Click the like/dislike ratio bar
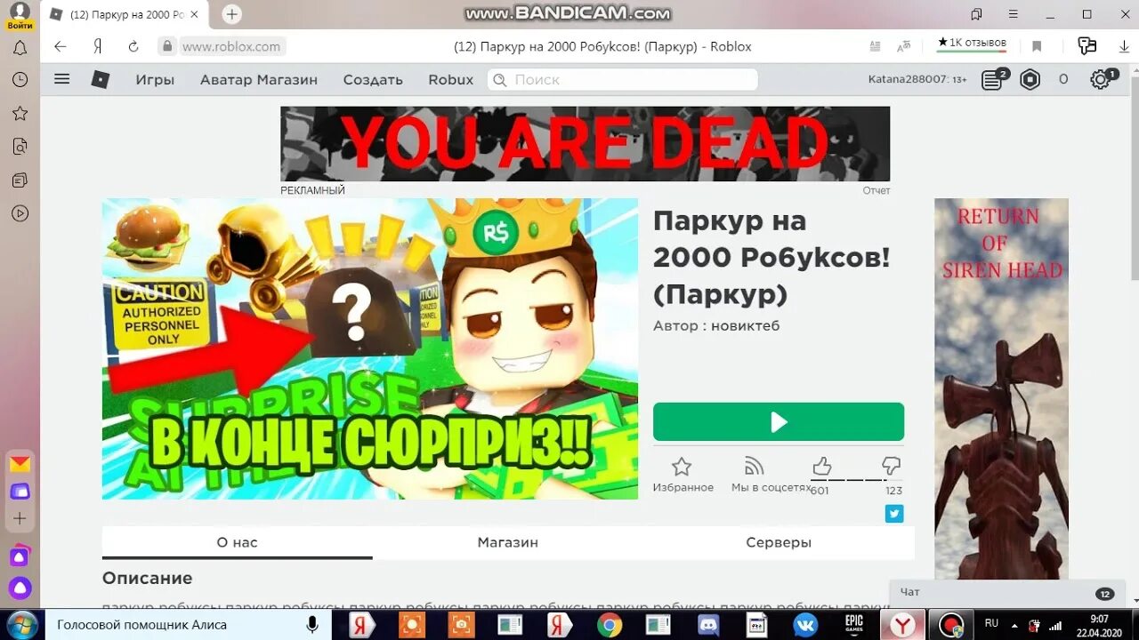Screen dimensions: 1139x640 856,480
